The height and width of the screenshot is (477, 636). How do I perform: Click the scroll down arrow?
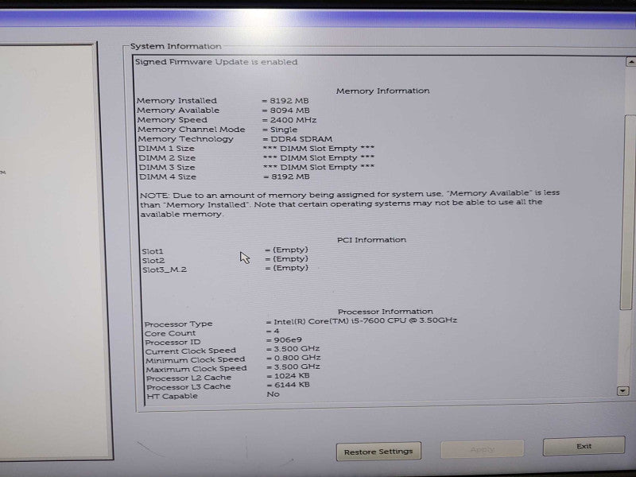622,391
